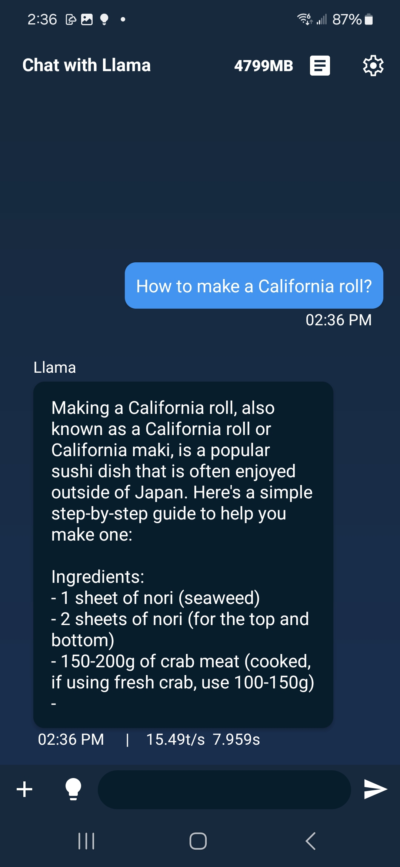Open the settings gear icon
The width and height of the screenshot is (400, 867).
(x=373, y=66)
